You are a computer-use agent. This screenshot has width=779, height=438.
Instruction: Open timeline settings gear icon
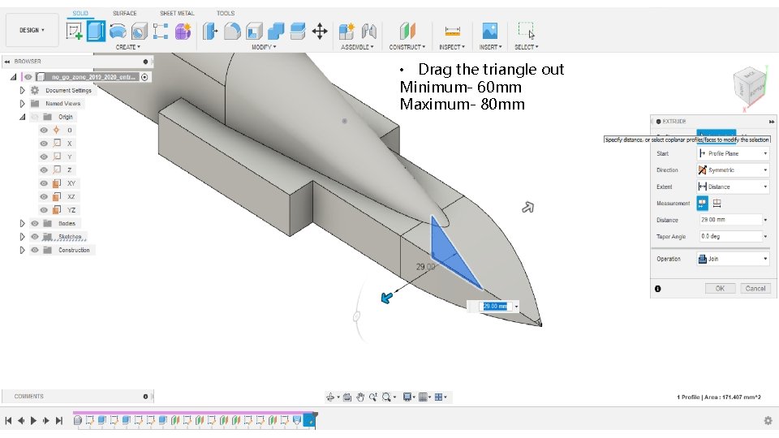pyautogui.click(x=768, y=421)
